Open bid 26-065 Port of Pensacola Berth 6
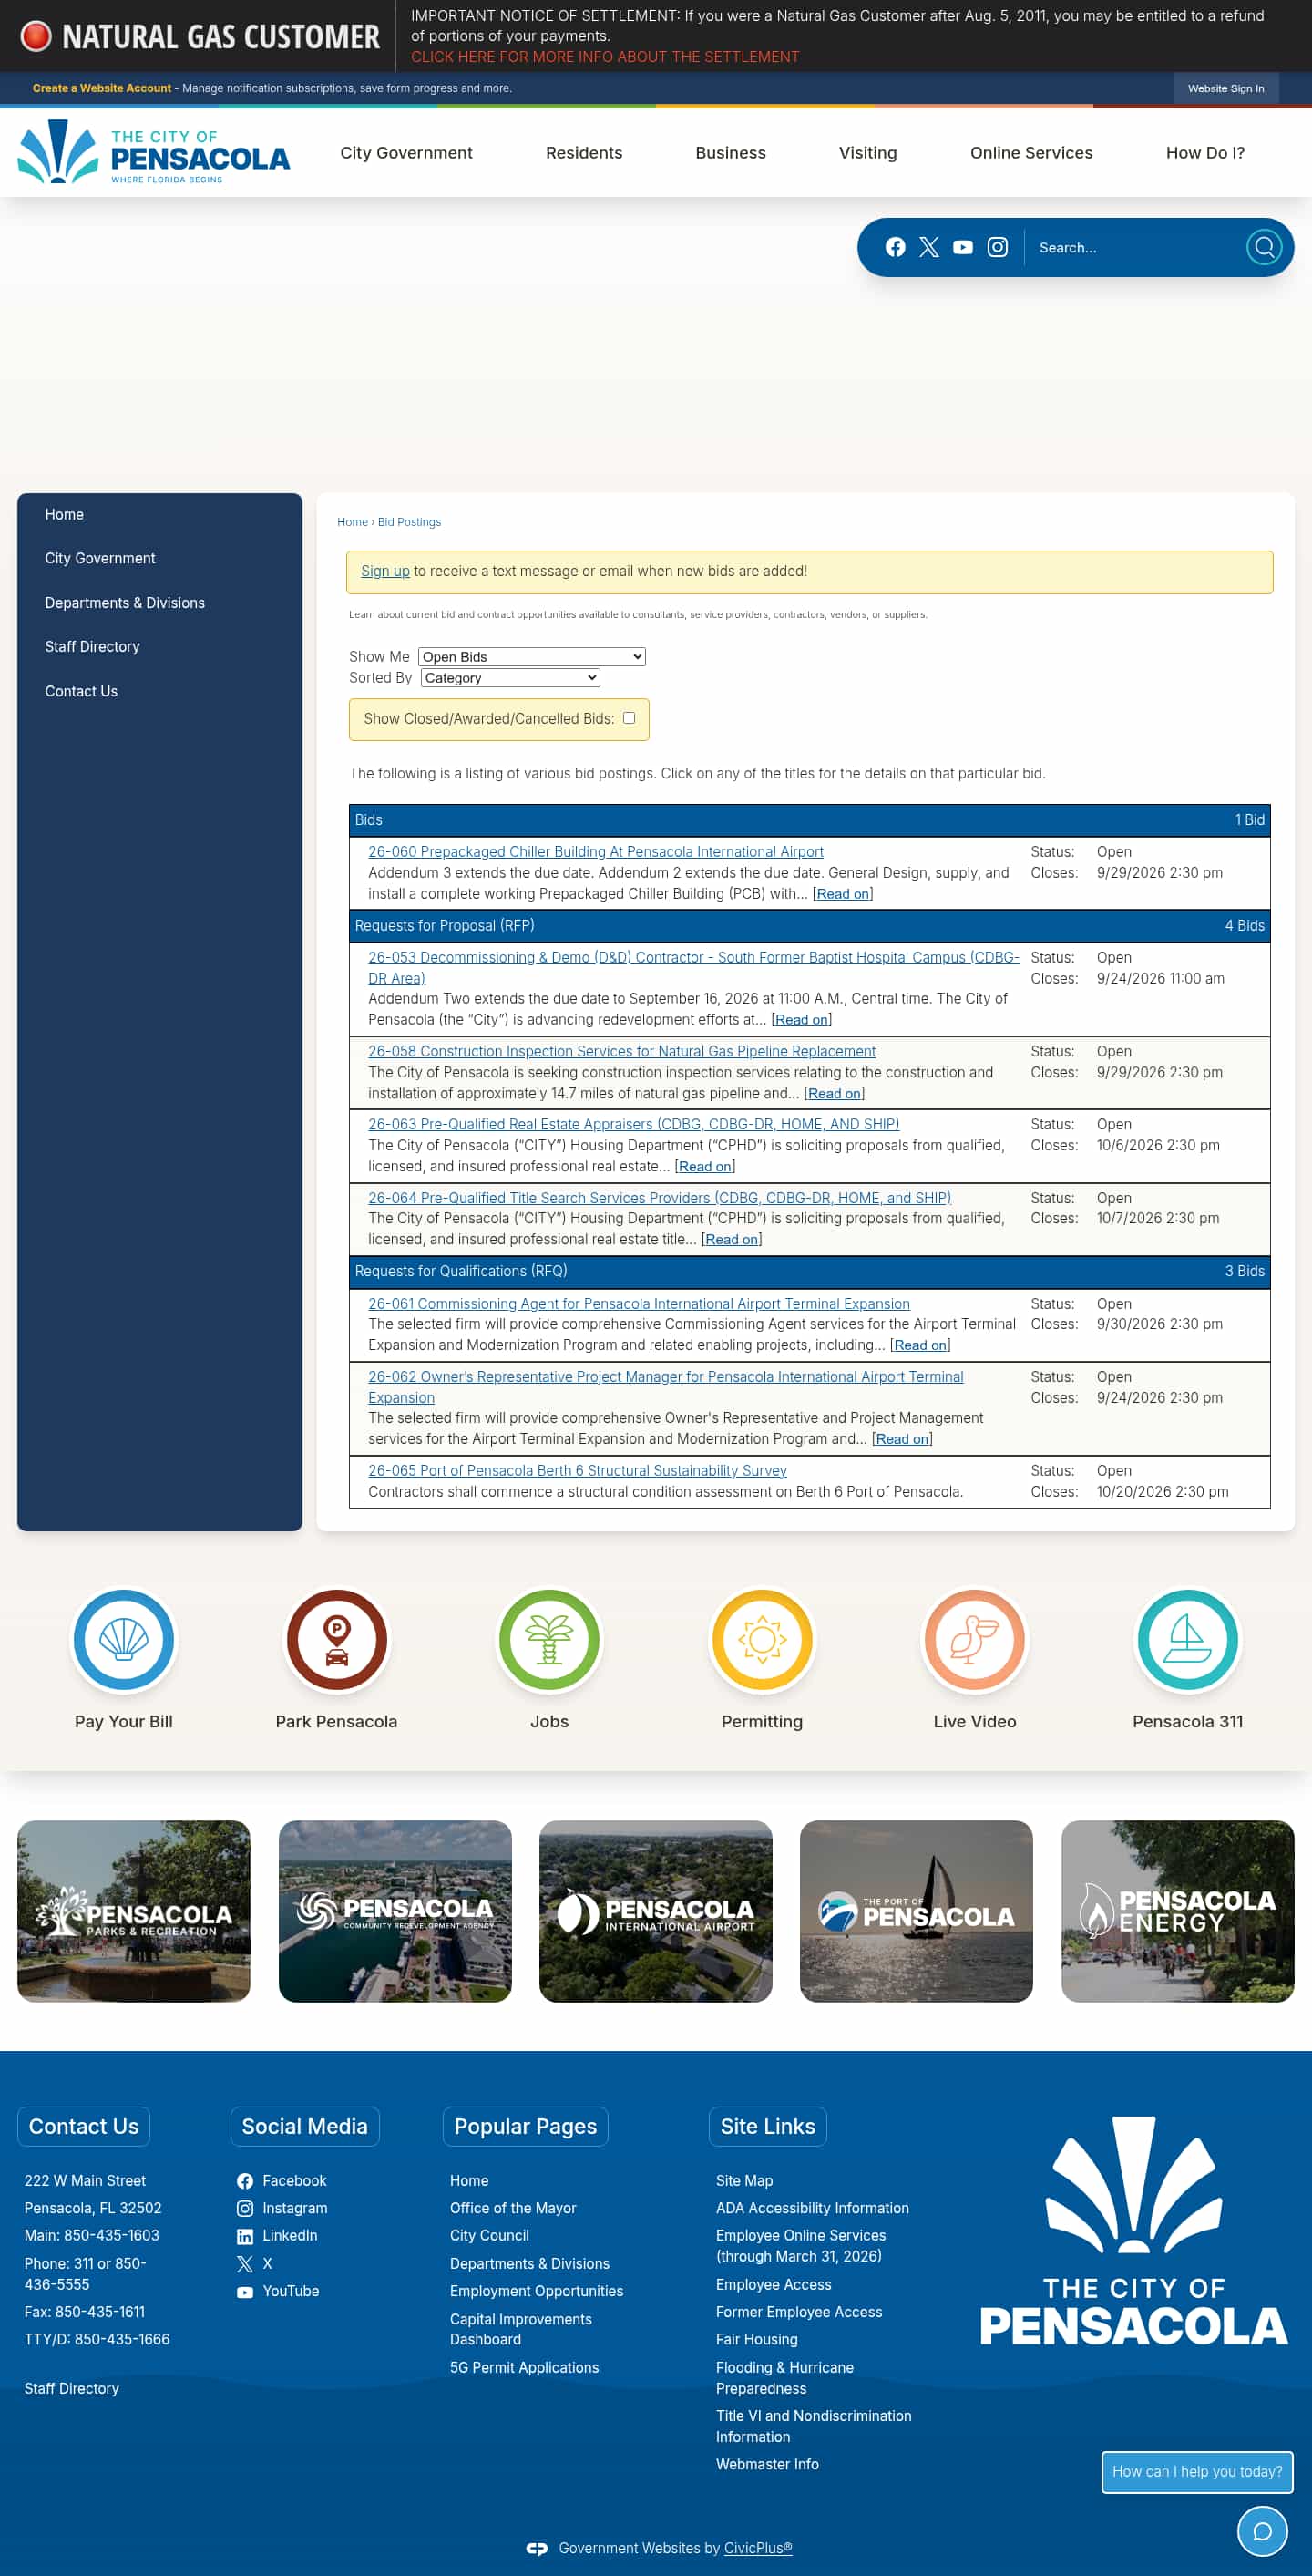This screenshot has width=1312, height=2576. pos(578,1471)
